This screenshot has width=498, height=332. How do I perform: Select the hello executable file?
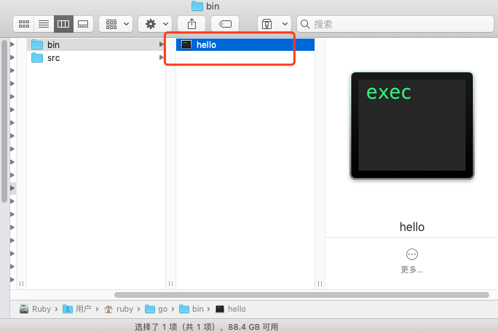click(206, 44)
